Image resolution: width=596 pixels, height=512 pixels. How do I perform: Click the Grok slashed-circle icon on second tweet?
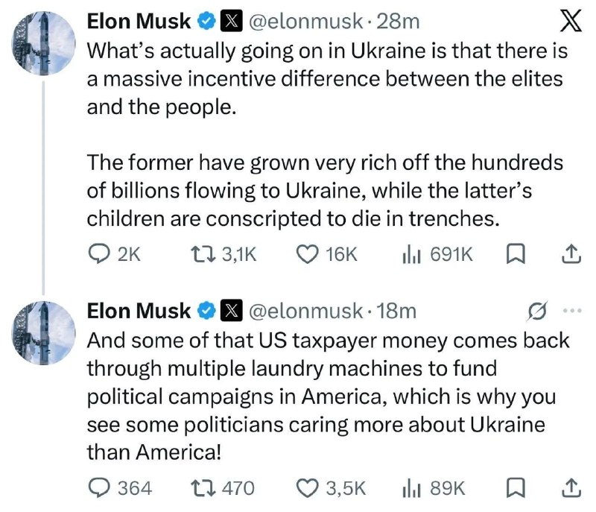537,312
